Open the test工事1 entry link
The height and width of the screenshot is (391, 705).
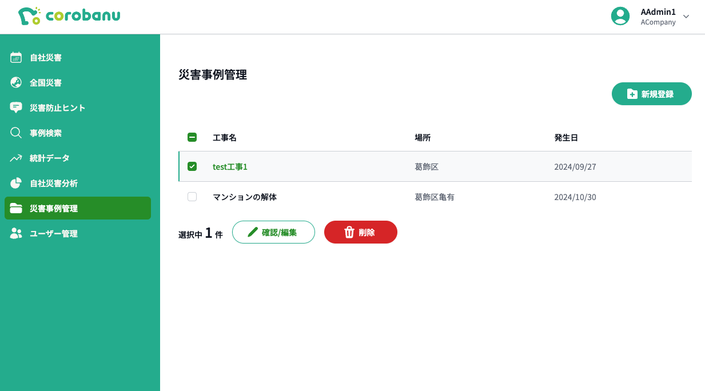pos(229,166)
